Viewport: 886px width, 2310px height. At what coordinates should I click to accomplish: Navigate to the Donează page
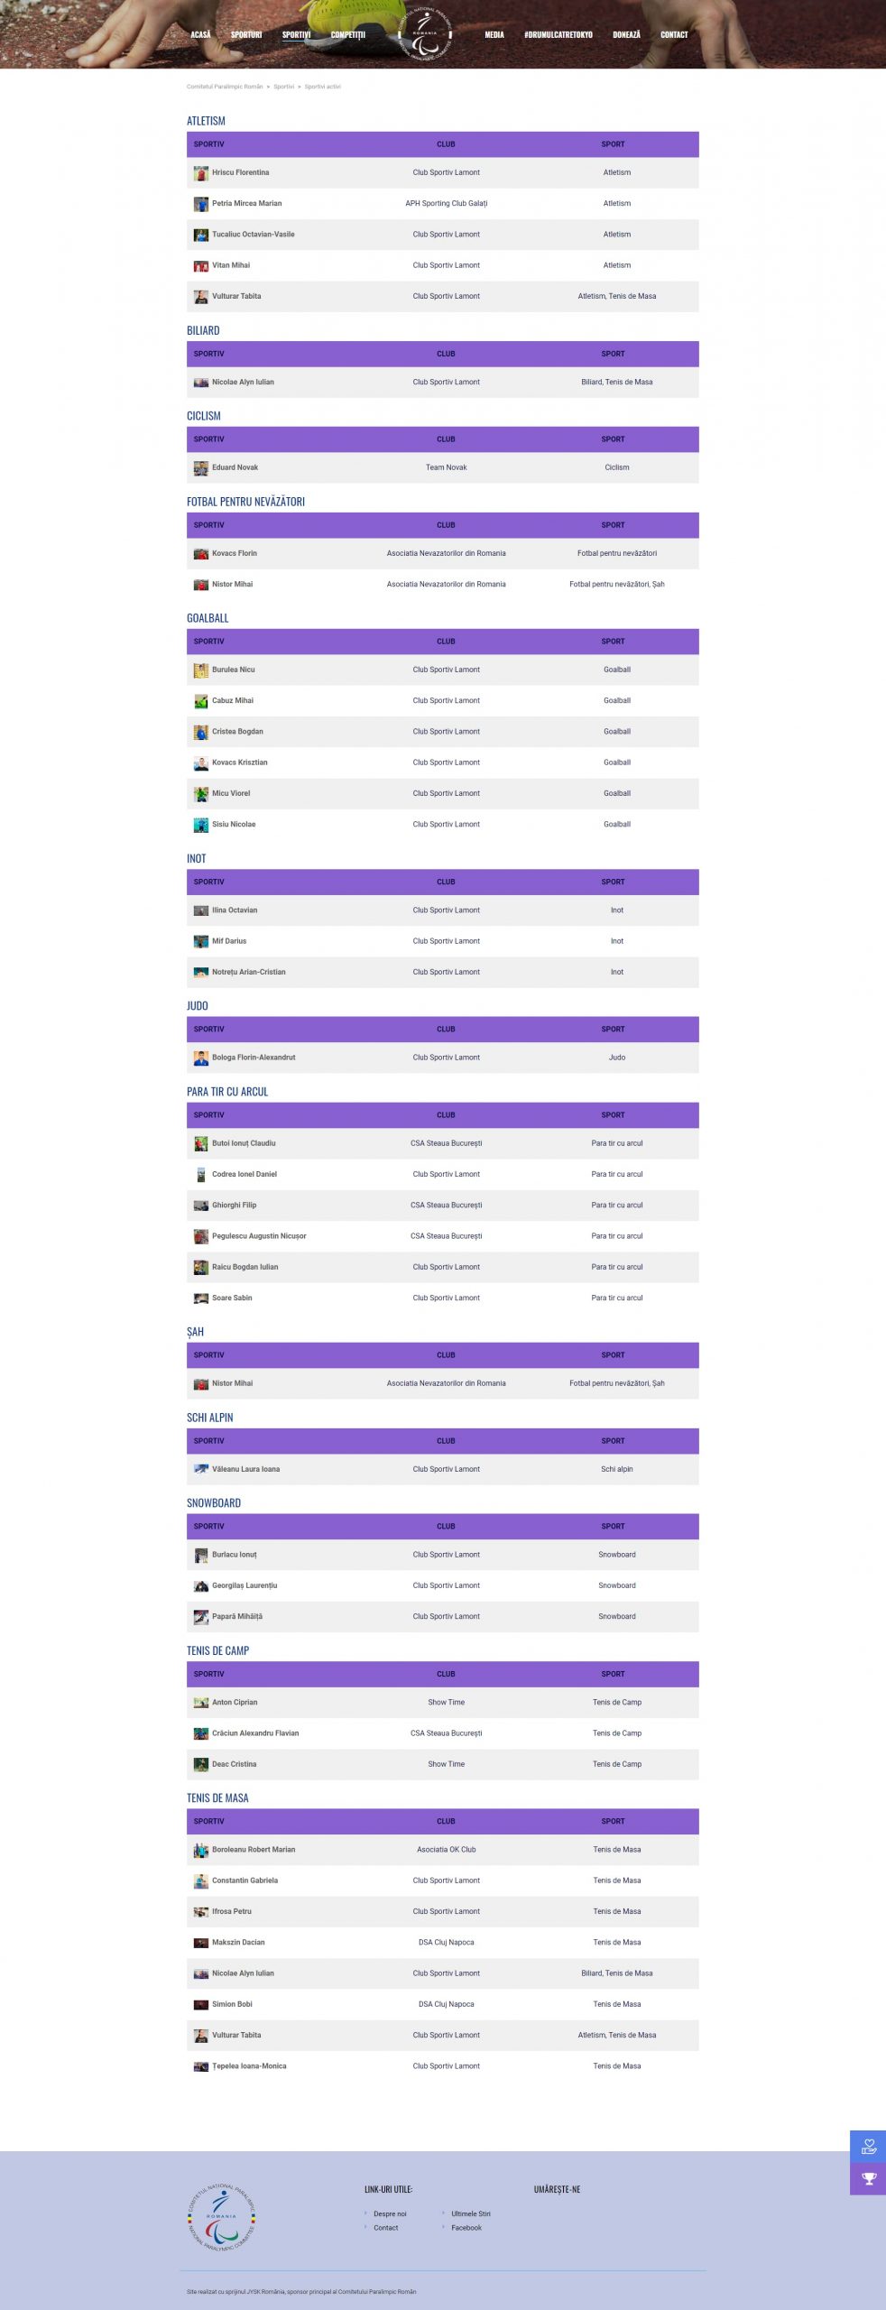tap(626, 35)
